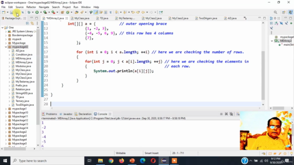Collapse the One project node
Viewport: 294px width, 165px height.
point(2,27)
